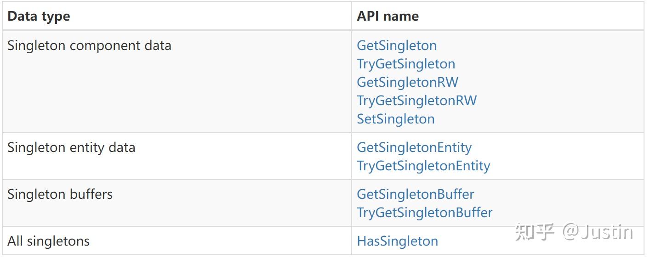Open the GetSingletonEntity link
This screenshot has width=650, height=258.
tap(414, 147)
